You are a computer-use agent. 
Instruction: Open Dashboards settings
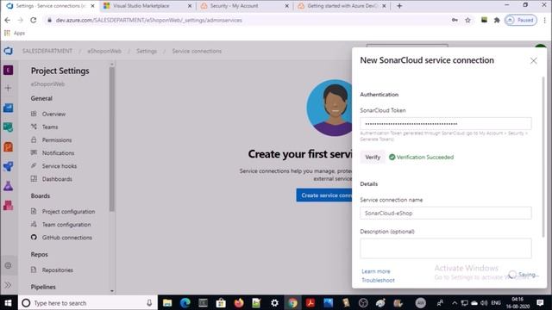[x=57, y=179]
